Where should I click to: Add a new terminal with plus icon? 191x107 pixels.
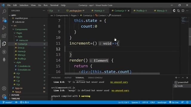point(176,78)
